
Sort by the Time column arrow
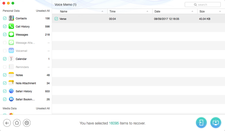pyautogui.click(x=147, y=12)
